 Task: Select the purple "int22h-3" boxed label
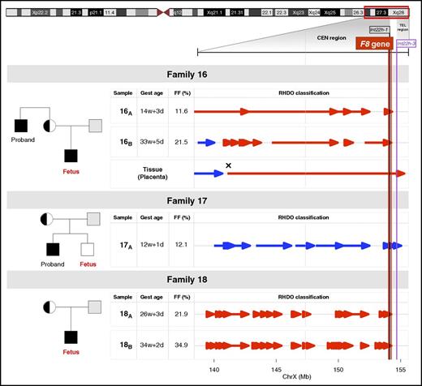coord(406,44)
